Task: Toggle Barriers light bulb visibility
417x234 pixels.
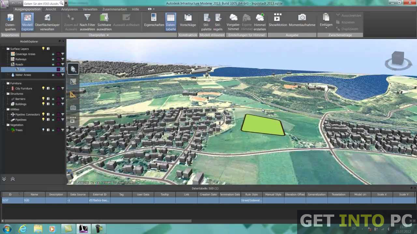Action: pyautogui.click(x=43, y=99)
